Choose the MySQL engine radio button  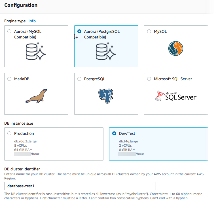click(149, 32)
